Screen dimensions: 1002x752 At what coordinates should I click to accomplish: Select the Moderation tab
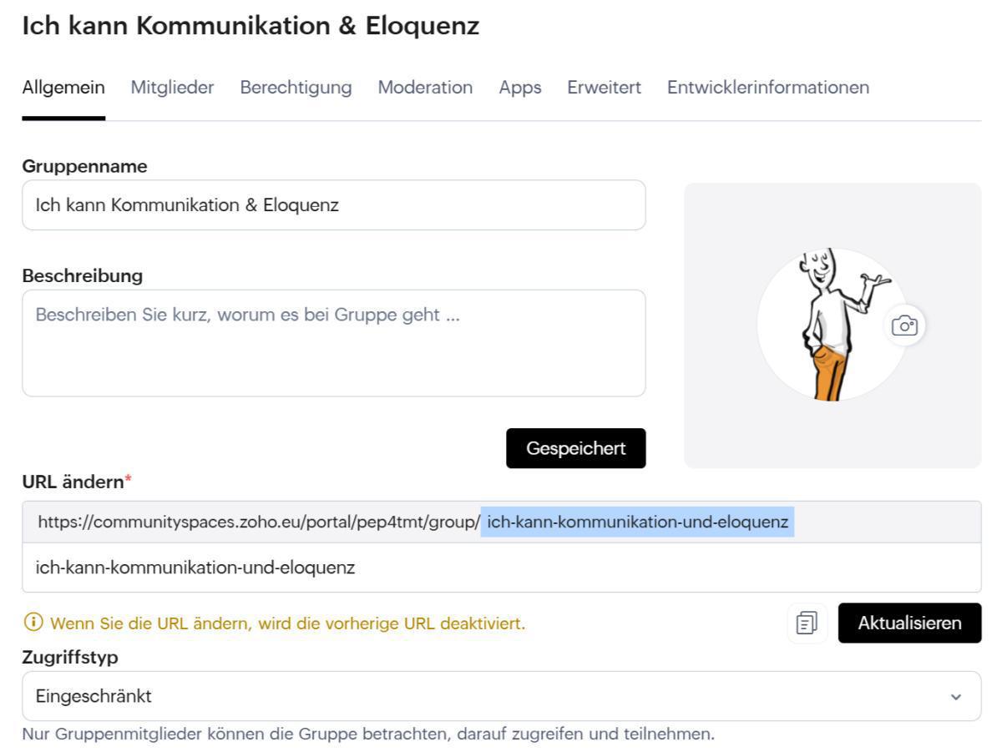click(425, 87)
